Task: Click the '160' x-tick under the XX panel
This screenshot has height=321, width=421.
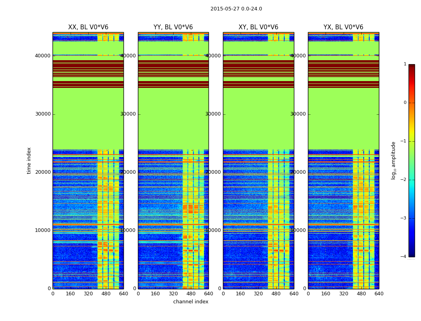Action: [70, 293]
